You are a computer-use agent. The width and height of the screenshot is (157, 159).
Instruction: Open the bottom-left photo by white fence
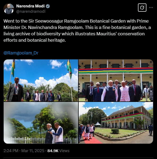pyautogui.click(x=41, y=123)
